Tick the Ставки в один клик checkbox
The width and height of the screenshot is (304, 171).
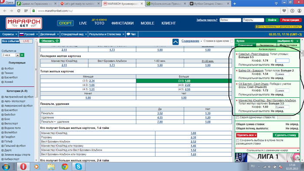pos(231,41)
